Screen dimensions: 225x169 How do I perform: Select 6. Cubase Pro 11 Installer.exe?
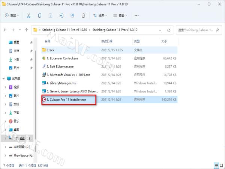pos(109,100)
